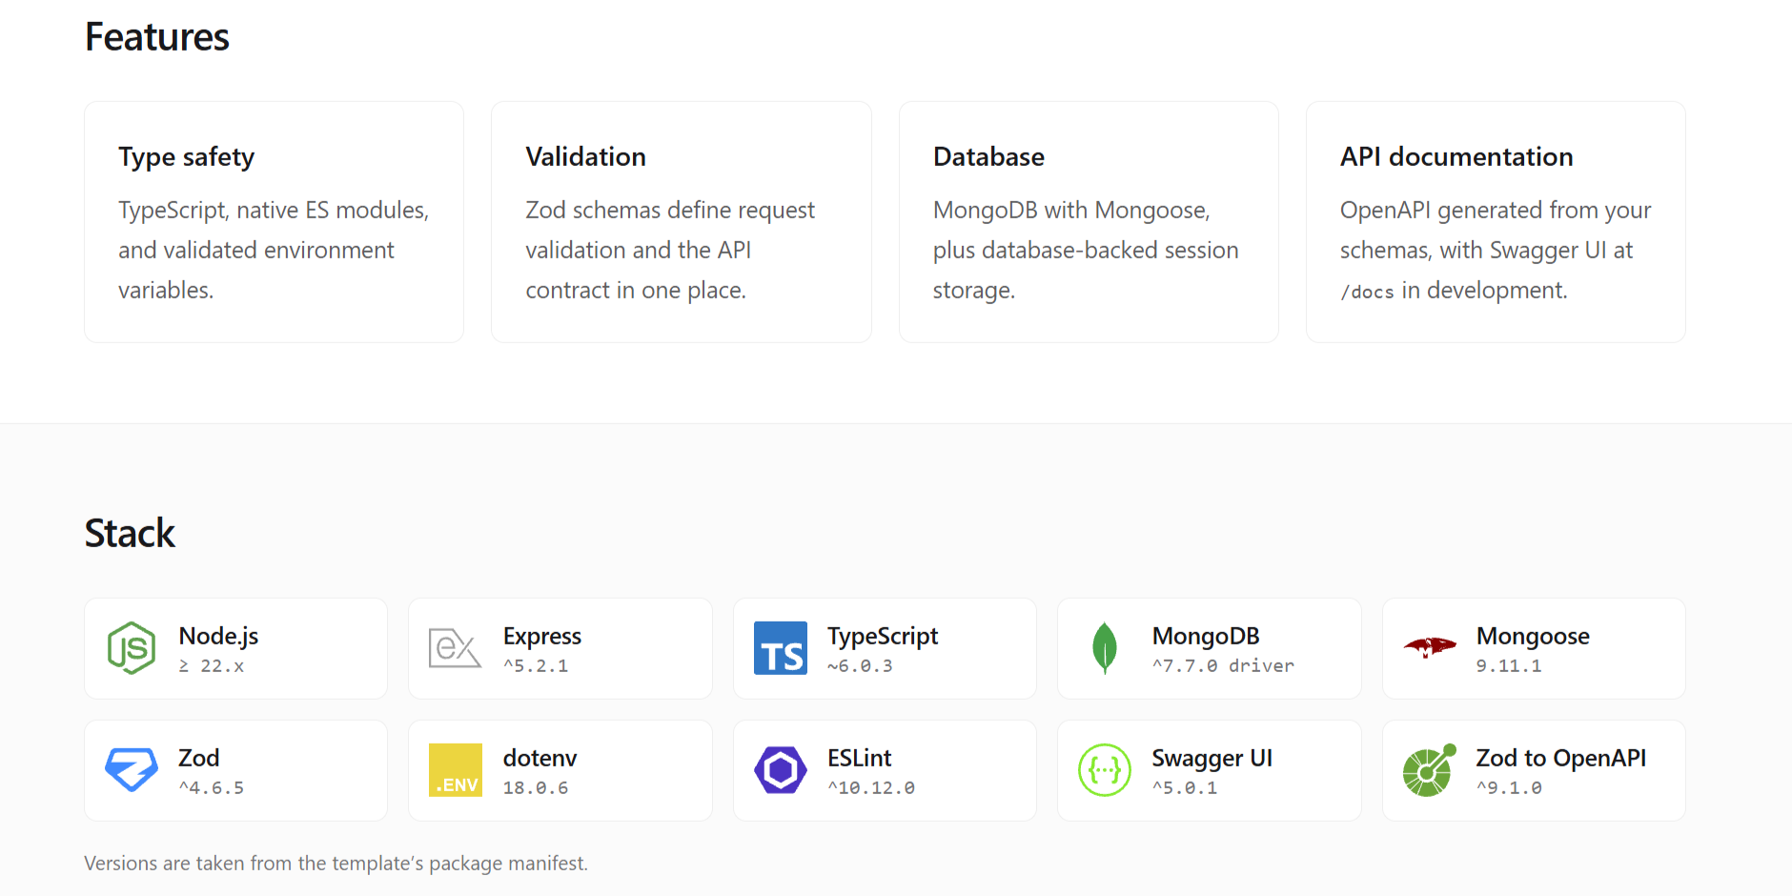Click the Zod name label

[198, 758]
